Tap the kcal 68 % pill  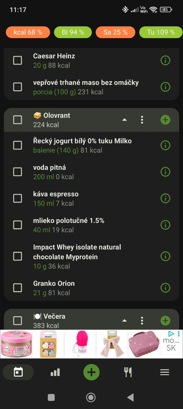click(28, 32)
